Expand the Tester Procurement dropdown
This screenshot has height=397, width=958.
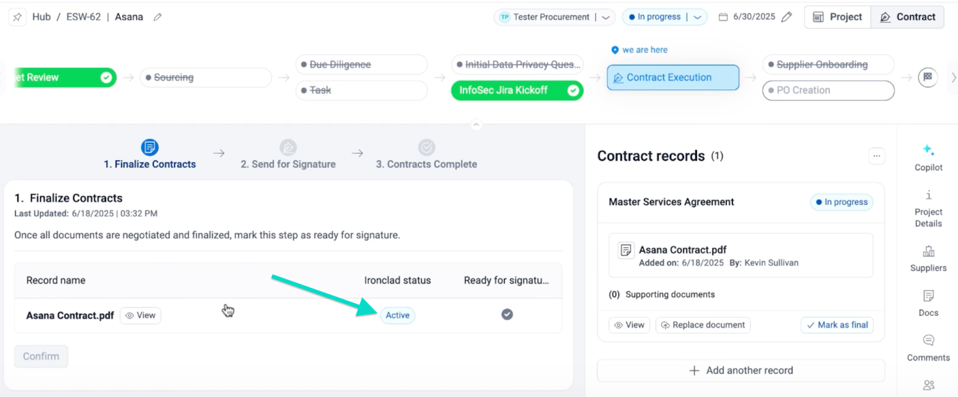point(606,17)
